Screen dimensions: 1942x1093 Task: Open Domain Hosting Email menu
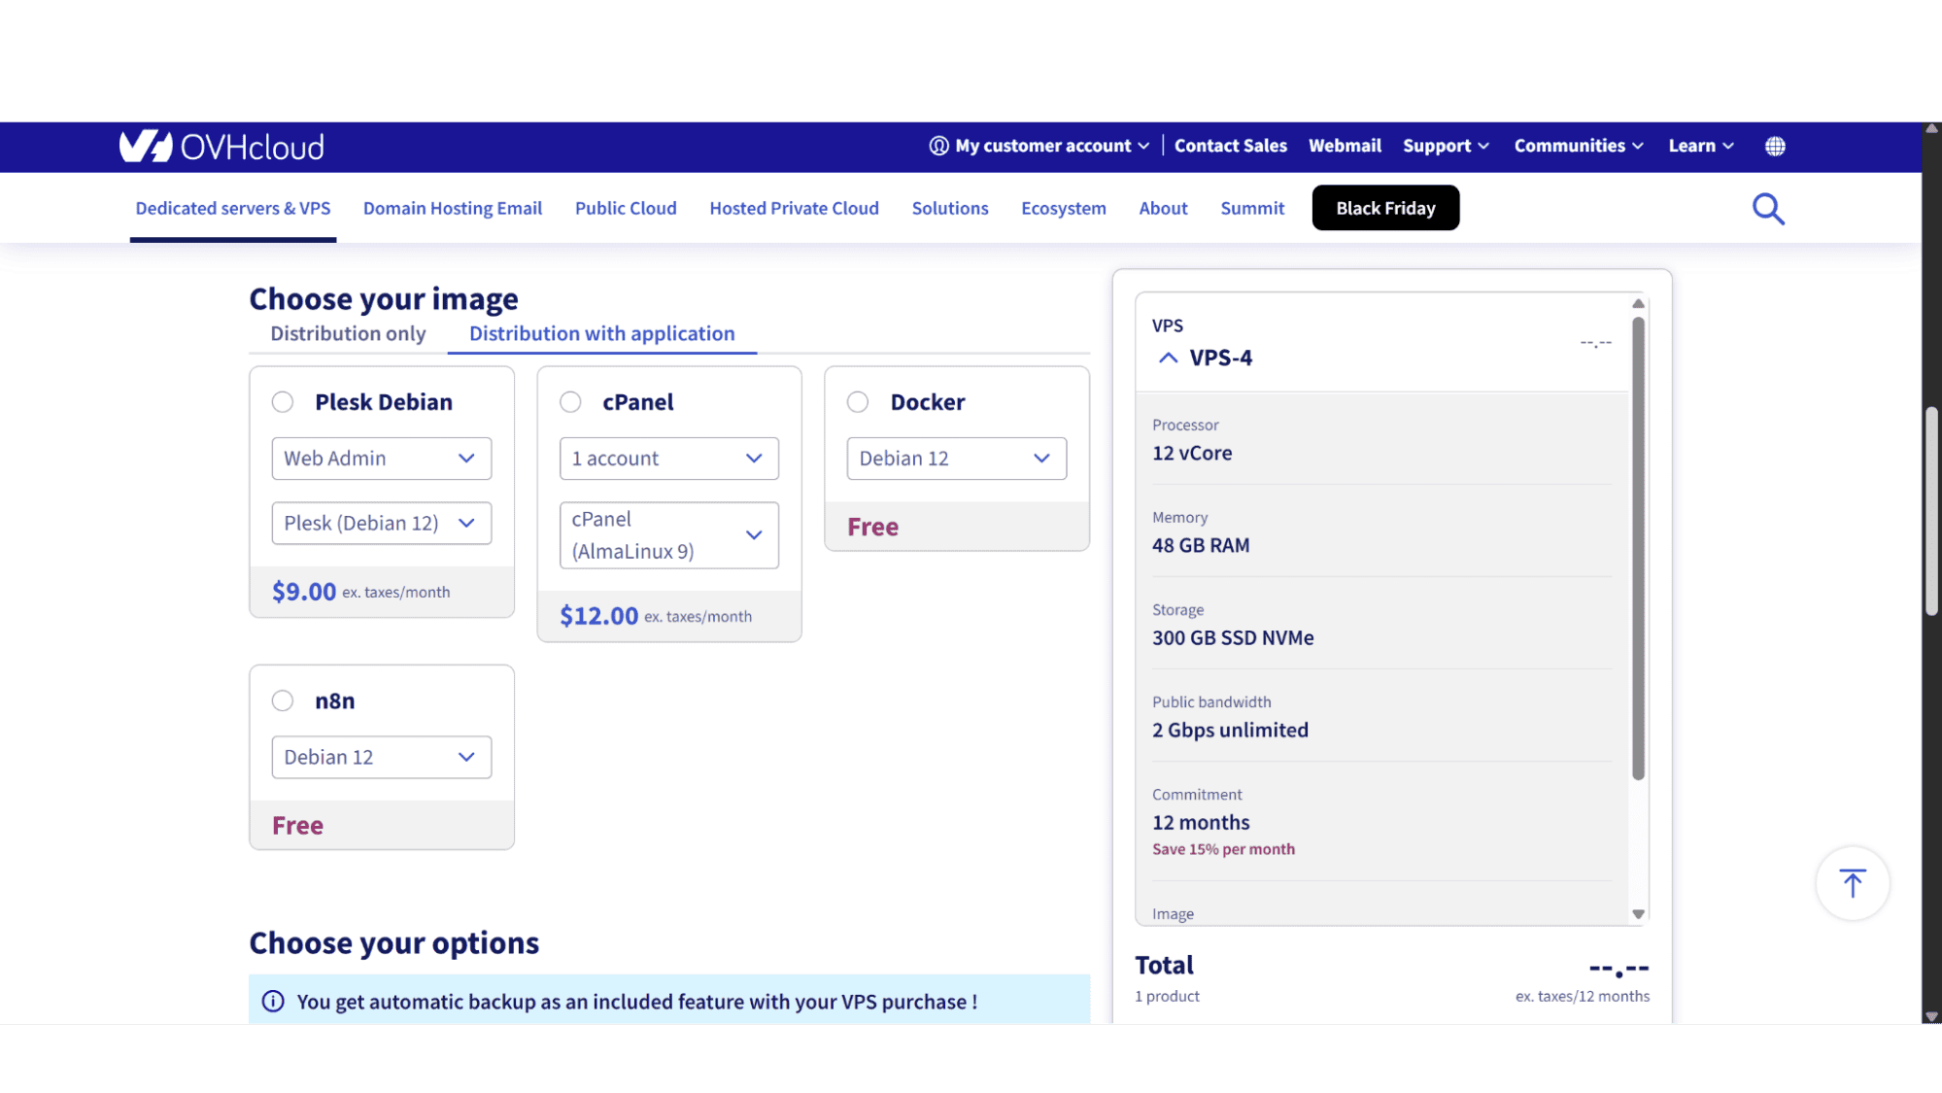click(x=453, y=209)
